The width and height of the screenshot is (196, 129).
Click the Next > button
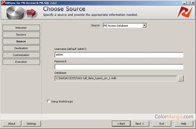point(140,123)
